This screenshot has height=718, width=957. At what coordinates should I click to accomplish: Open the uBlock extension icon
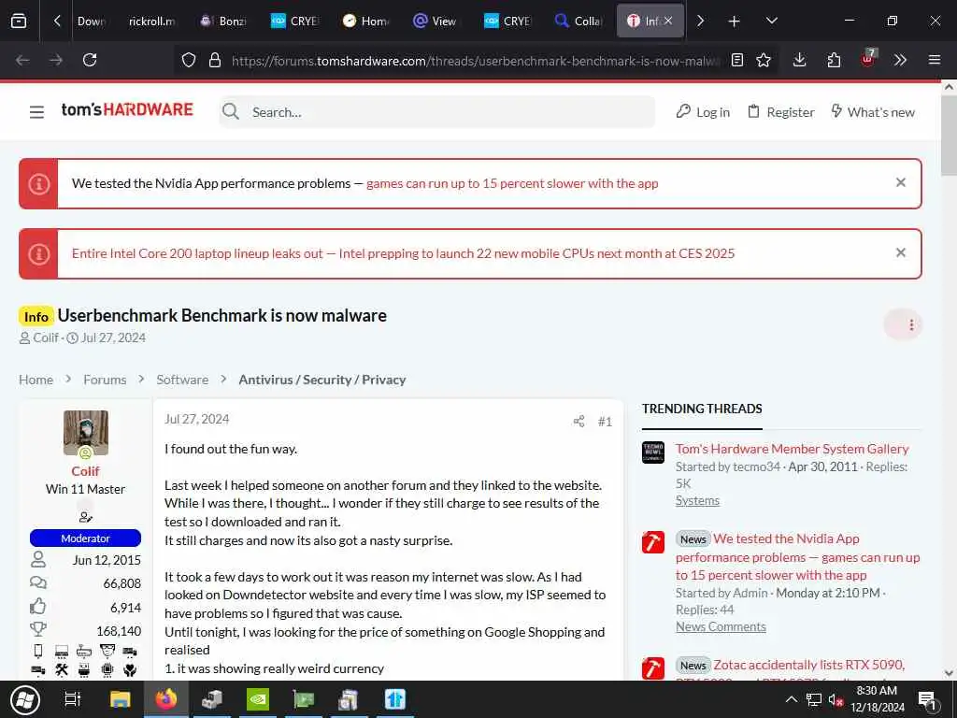click(868, 59)
